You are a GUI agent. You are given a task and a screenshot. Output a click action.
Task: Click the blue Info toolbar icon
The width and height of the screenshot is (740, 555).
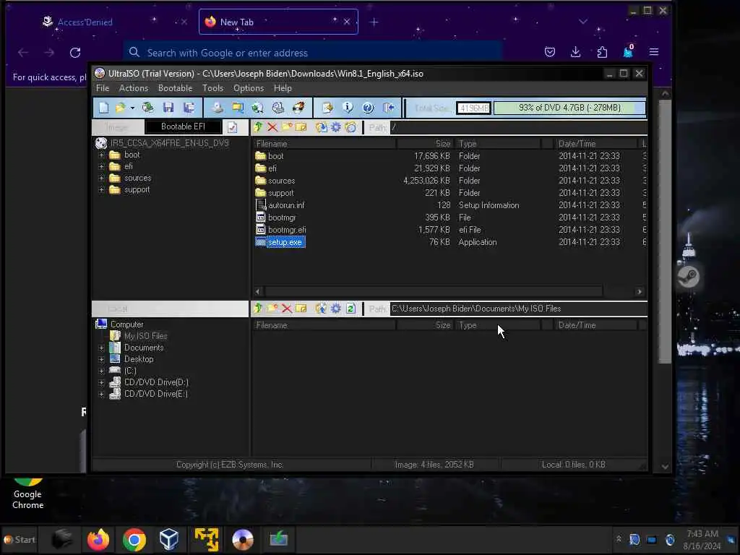[348, 108]
